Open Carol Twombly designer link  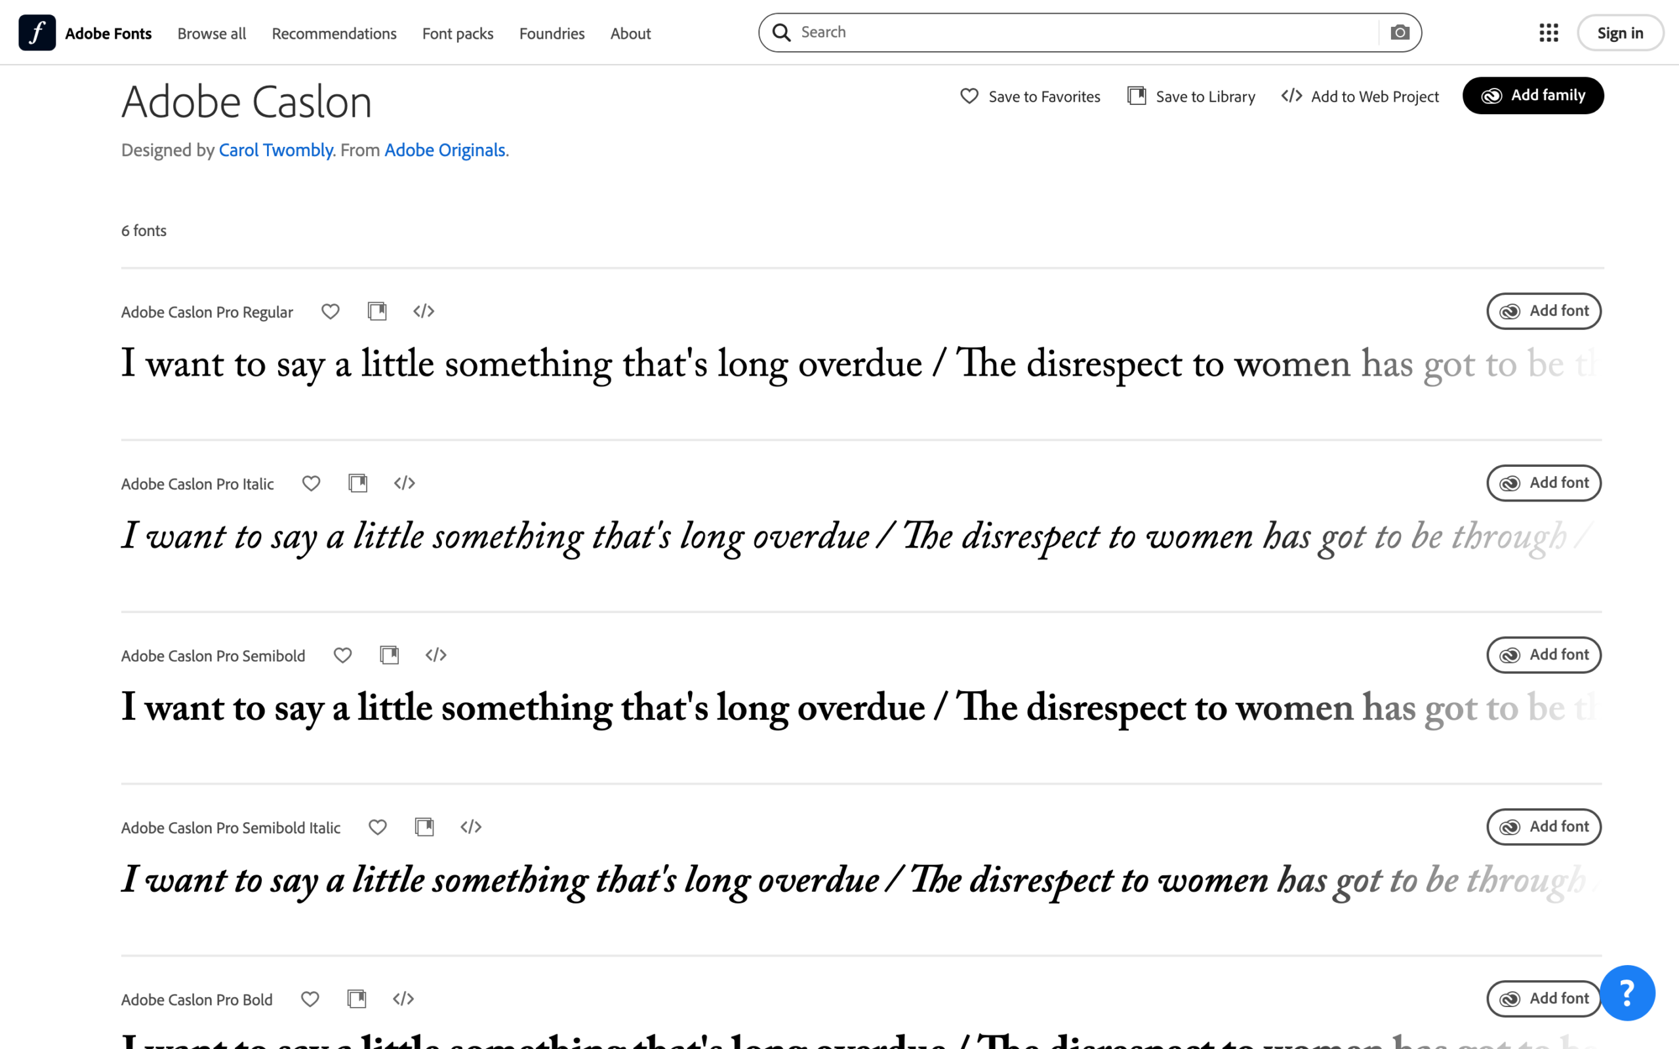coord(276,150)
